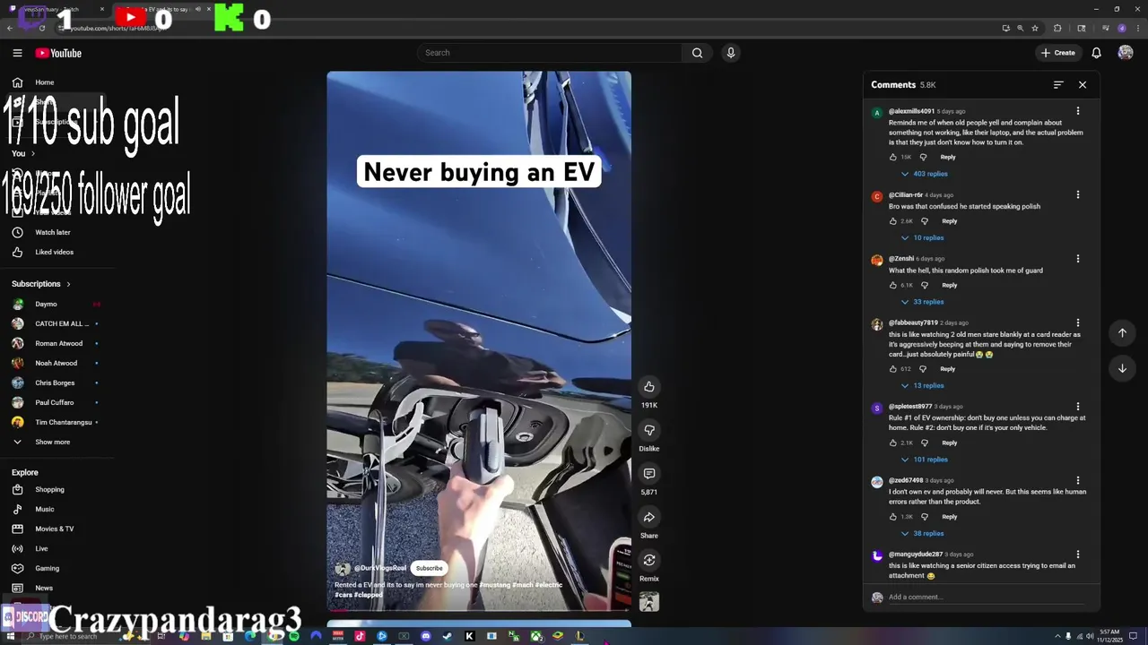Screen dimensions: 1148x645
Task: Open Roman Atwood subscription channel
Action: pos(58,343)
